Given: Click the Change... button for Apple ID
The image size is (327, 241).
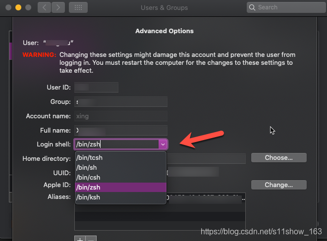Looking at the screenshot, I should pos(278,185).
